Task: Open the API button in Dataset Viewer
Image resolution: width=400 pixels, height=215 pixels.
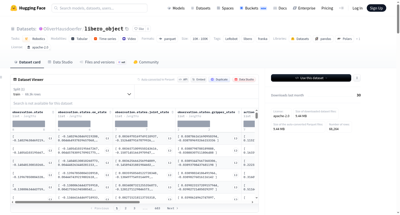Action: (183, 79)
